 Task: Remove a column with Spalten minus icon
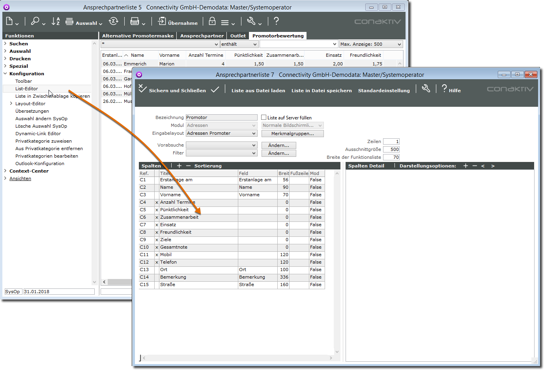188,166
